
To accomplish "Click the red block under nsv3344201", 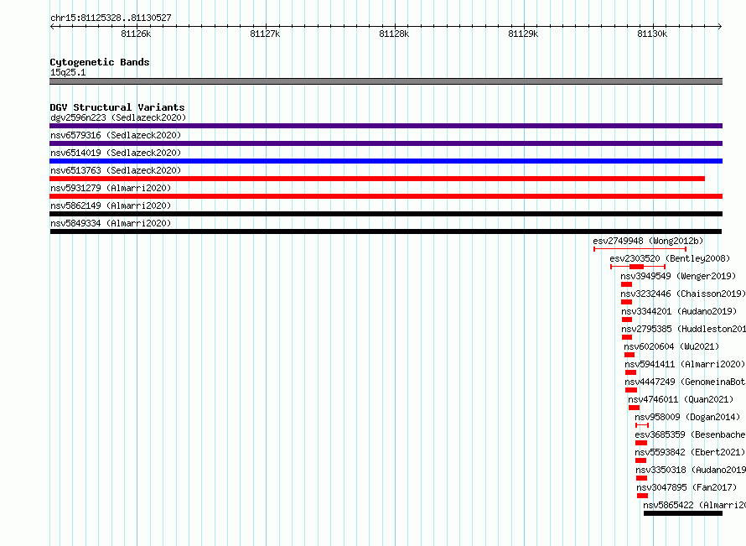I will click(x=627, y=320).
